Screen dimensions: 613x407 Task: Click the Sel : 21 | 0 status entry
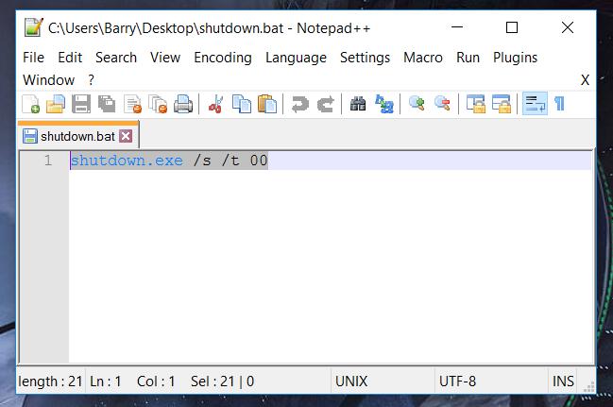(x=223, y=382)
